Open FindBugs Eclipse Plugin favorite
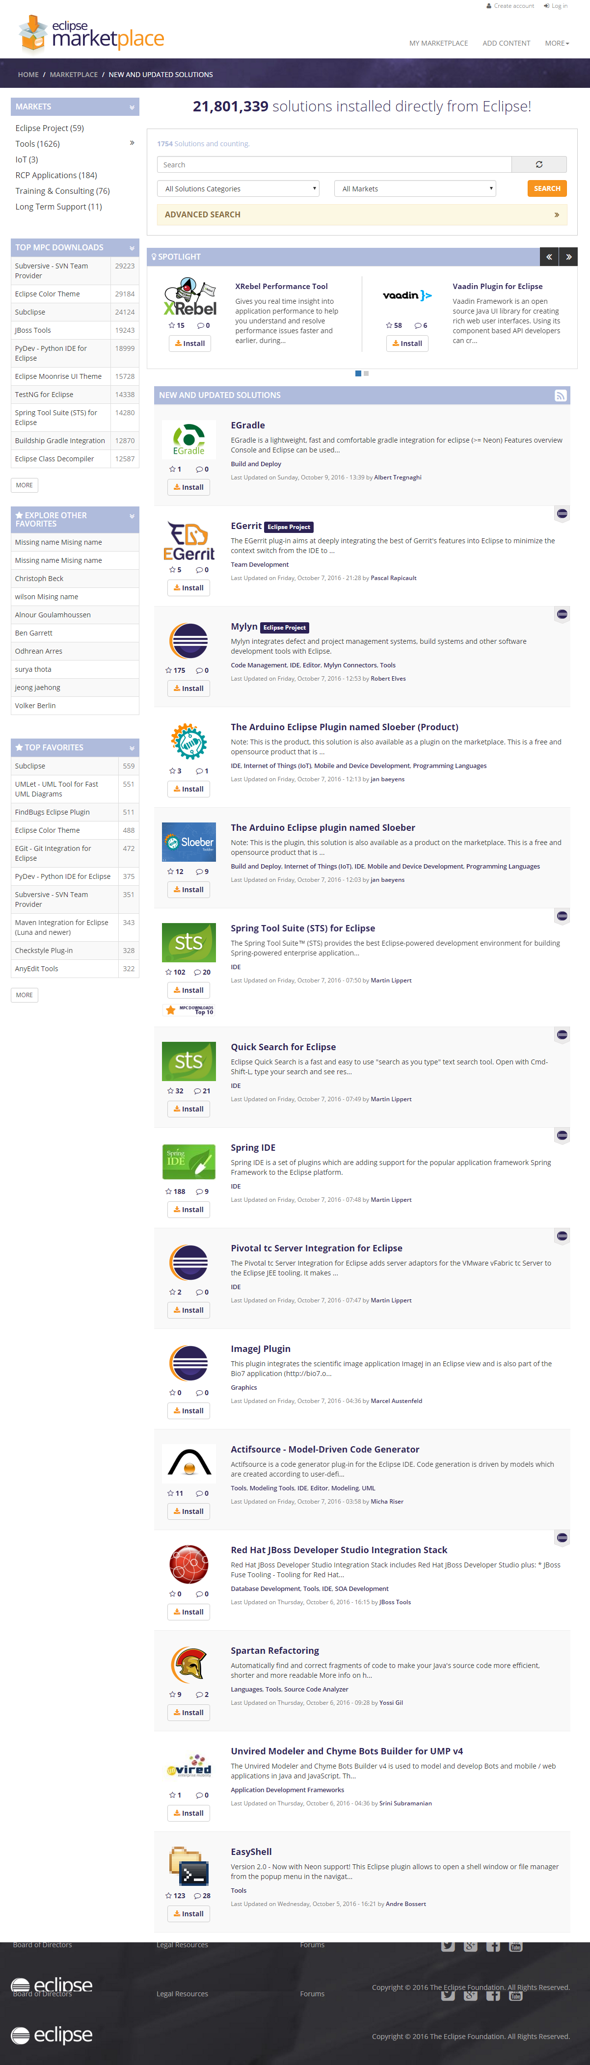590x2065 pixels. click(52, 812)
